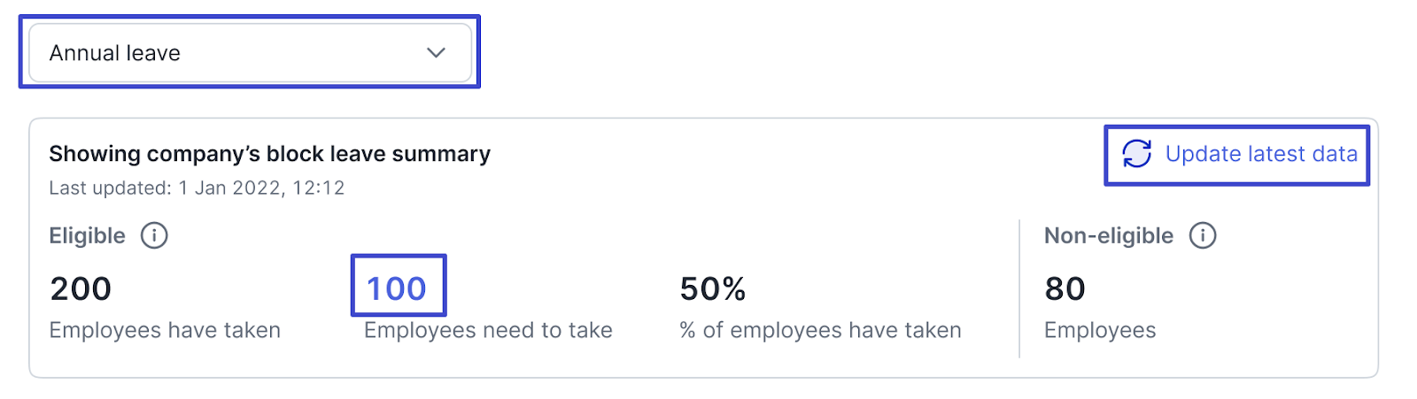Click the refresh icon beside Update latest data
This screenshot has width=1417, height=399.
(1136, 154)
